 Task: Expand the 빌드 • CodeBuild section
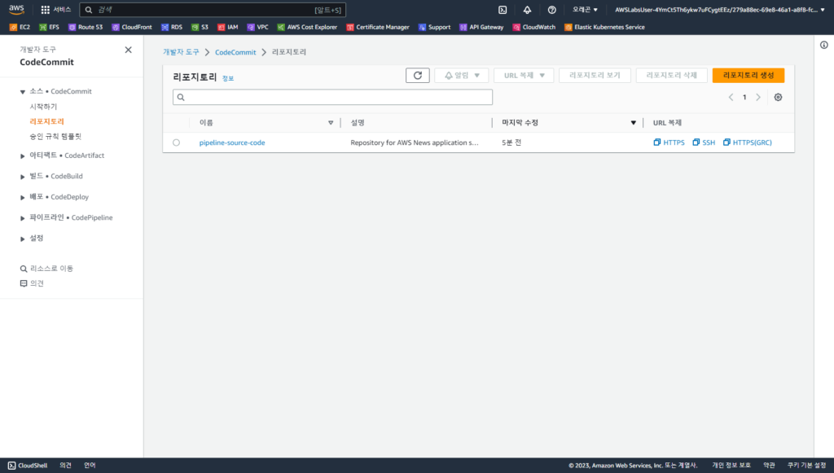coord(22,177)
